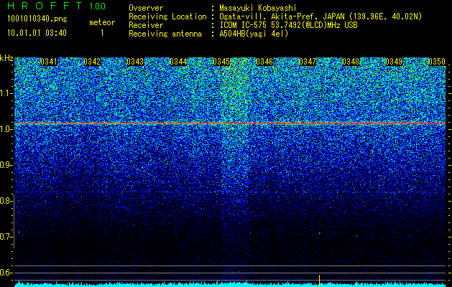This screenshot has width=452, height=287.
Task: Click the Receiving Location label
Action: [167, 17]
